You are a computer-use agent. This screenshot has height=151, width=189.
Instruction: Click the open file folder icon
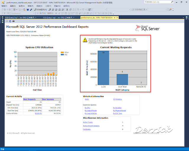(x=25, y=10)
